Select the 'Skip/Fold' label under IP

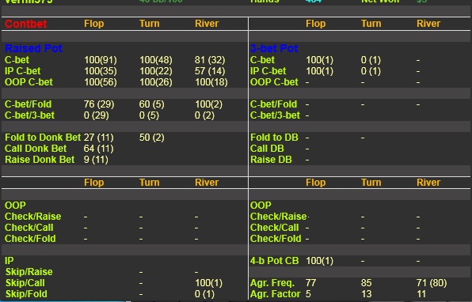click(26, 294)
